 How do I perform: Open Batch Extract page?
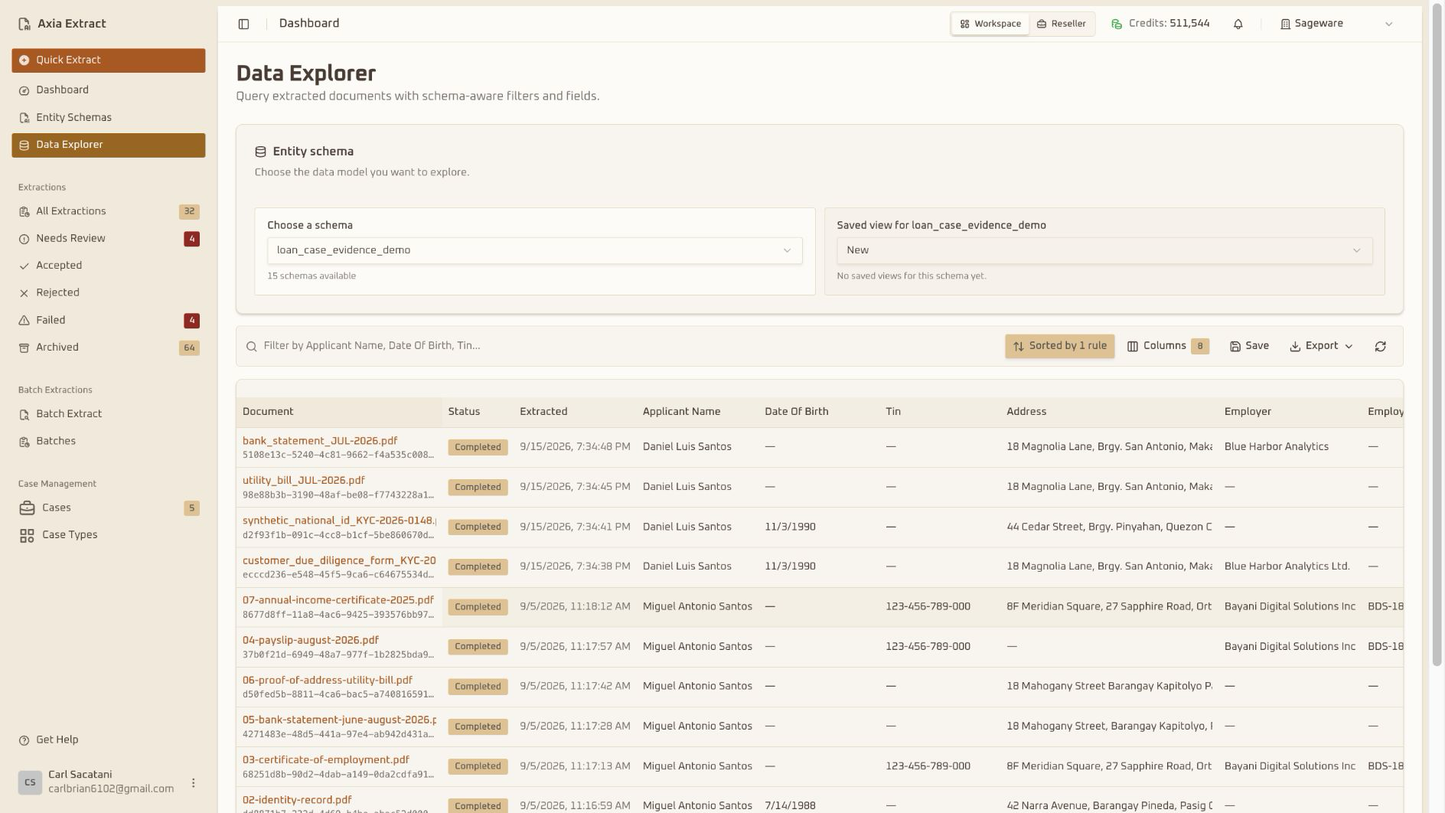tap(109, 414)
